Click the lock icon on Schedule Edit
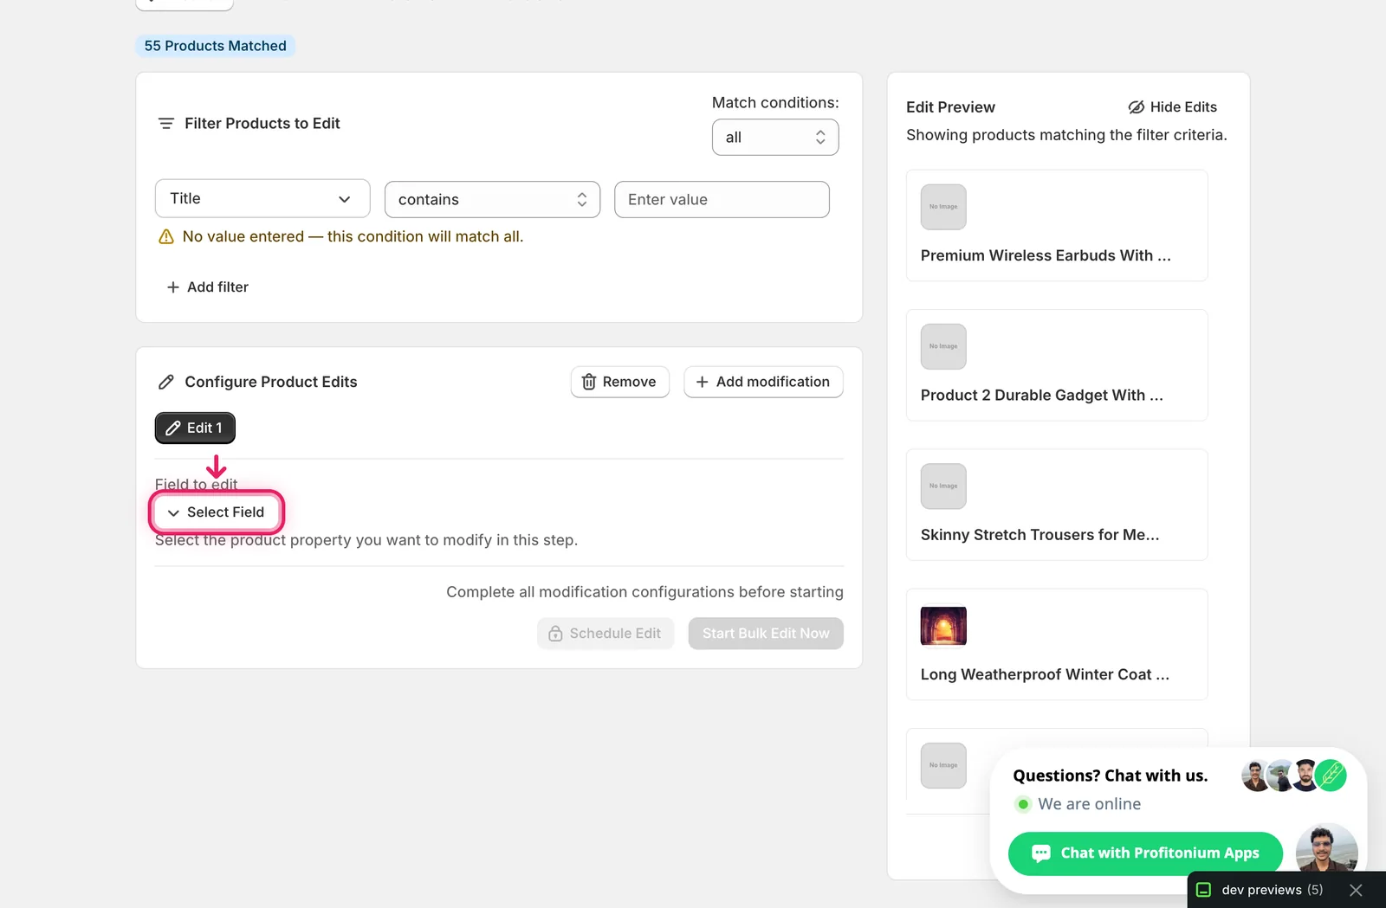Screen dimensions: 1386x908 tap(556, 634)
